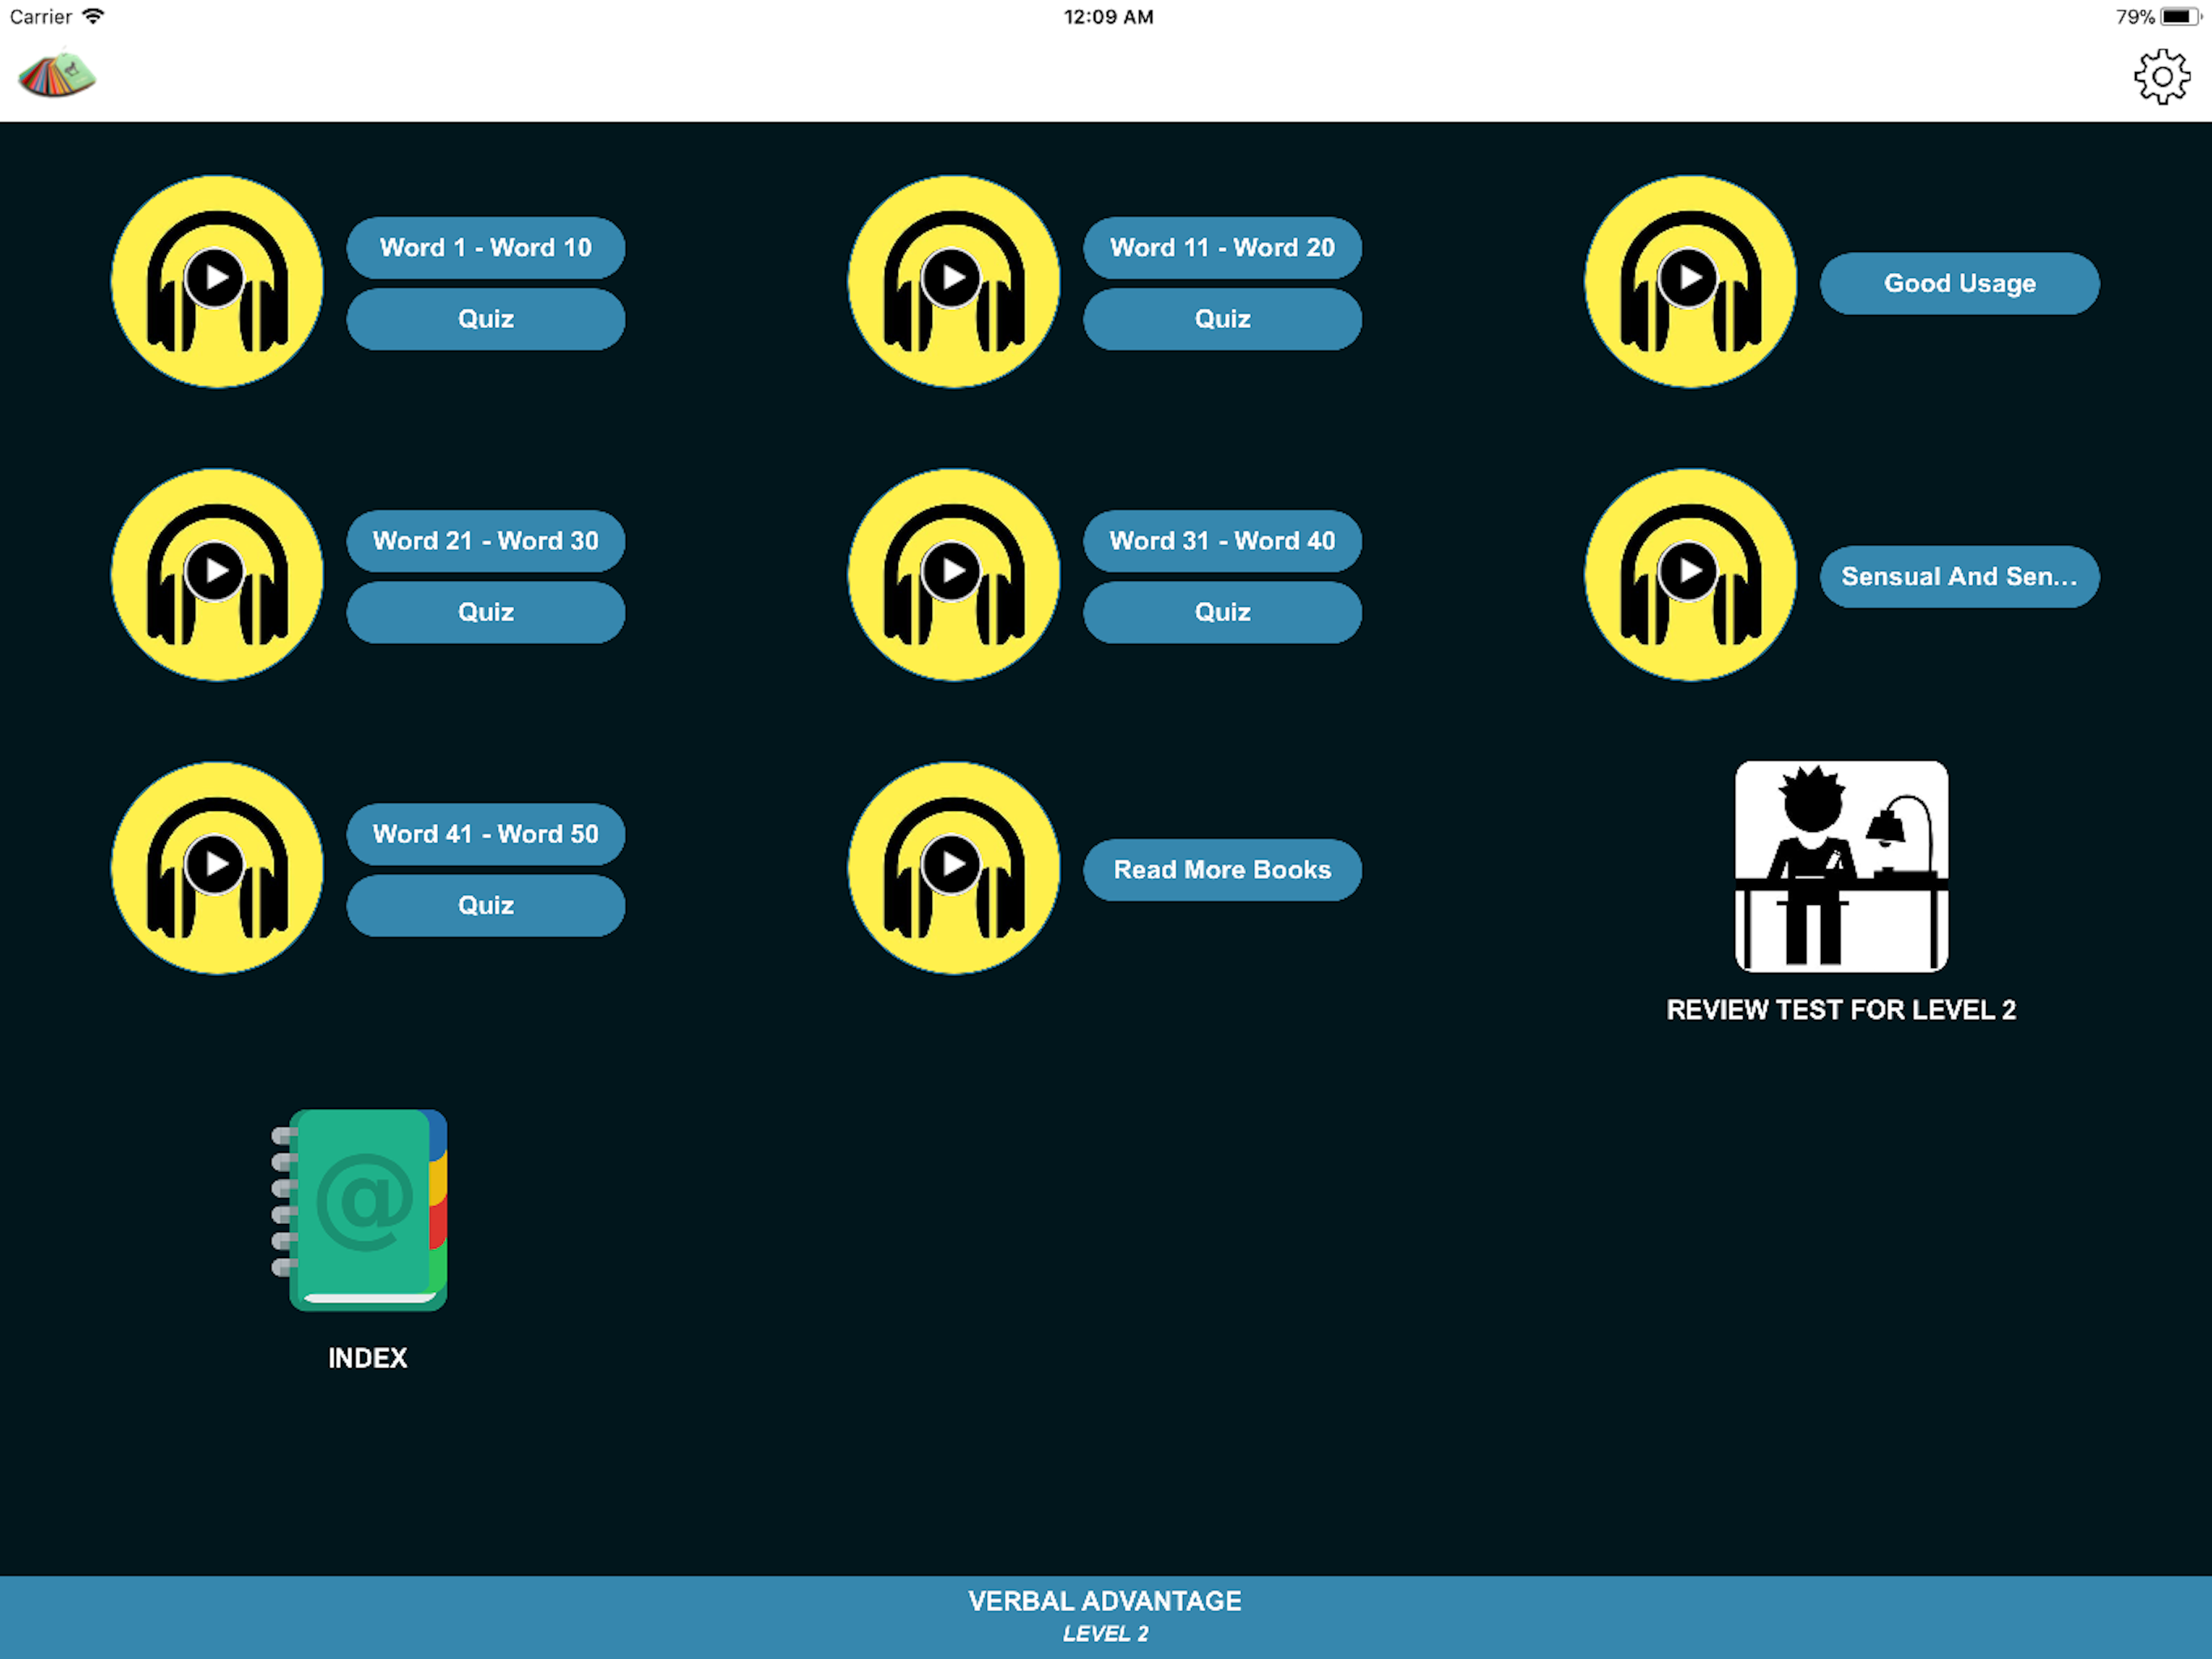Play the Read More Books audio icon
Screen dimensions: 2212x1659
point(953,868)
